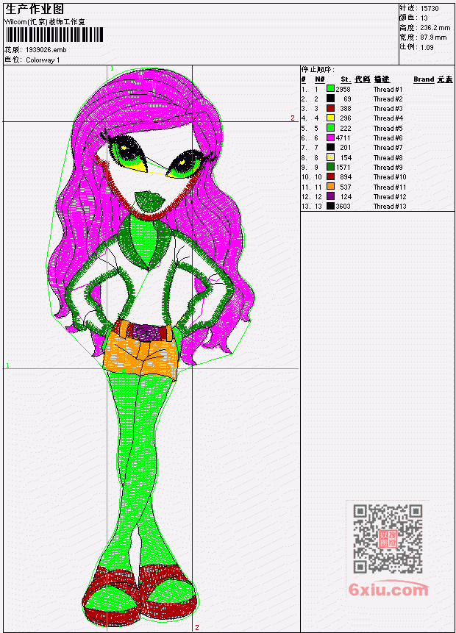Click the magenta swatch for Thread #6
Viewport: 456px width, 633px height.
point(330,137)
